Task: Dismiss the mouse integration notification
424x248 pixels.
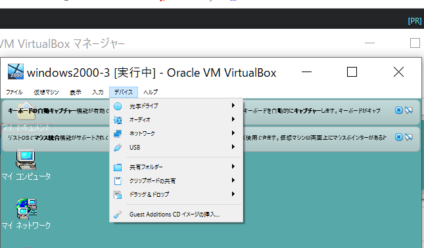Action: click(398, 137)
